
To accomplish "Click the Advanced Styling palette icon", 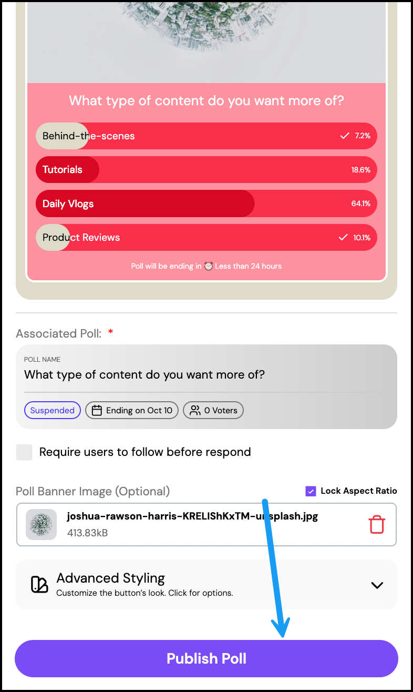I will (x=39, y=585).
